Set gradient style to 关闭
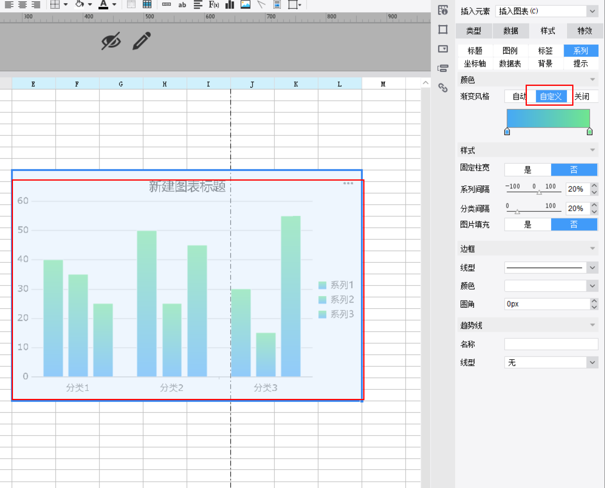The image size is (605, 488). click(582, 96)
